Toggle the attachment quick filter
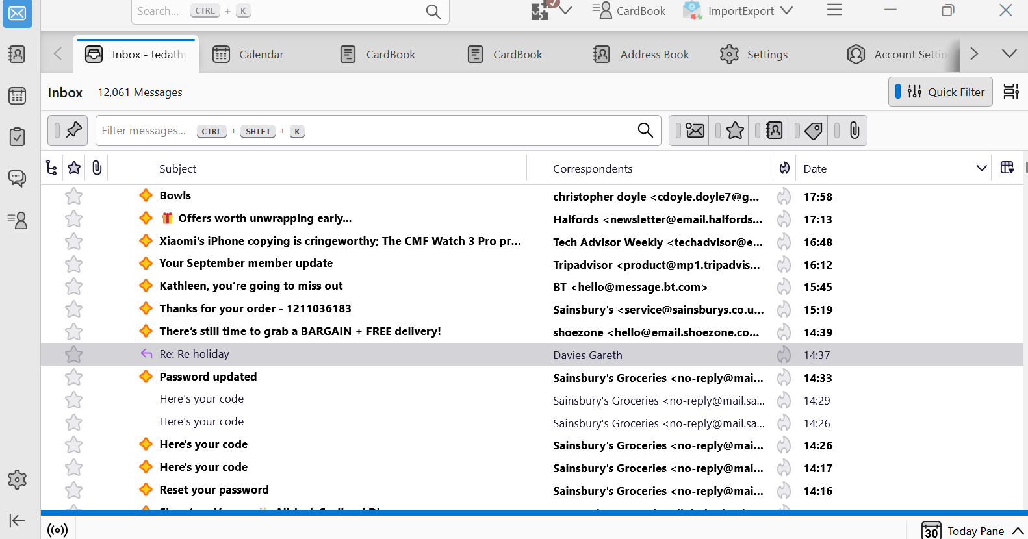Viewport: 1028px width, 539px height. coord(854,131)
